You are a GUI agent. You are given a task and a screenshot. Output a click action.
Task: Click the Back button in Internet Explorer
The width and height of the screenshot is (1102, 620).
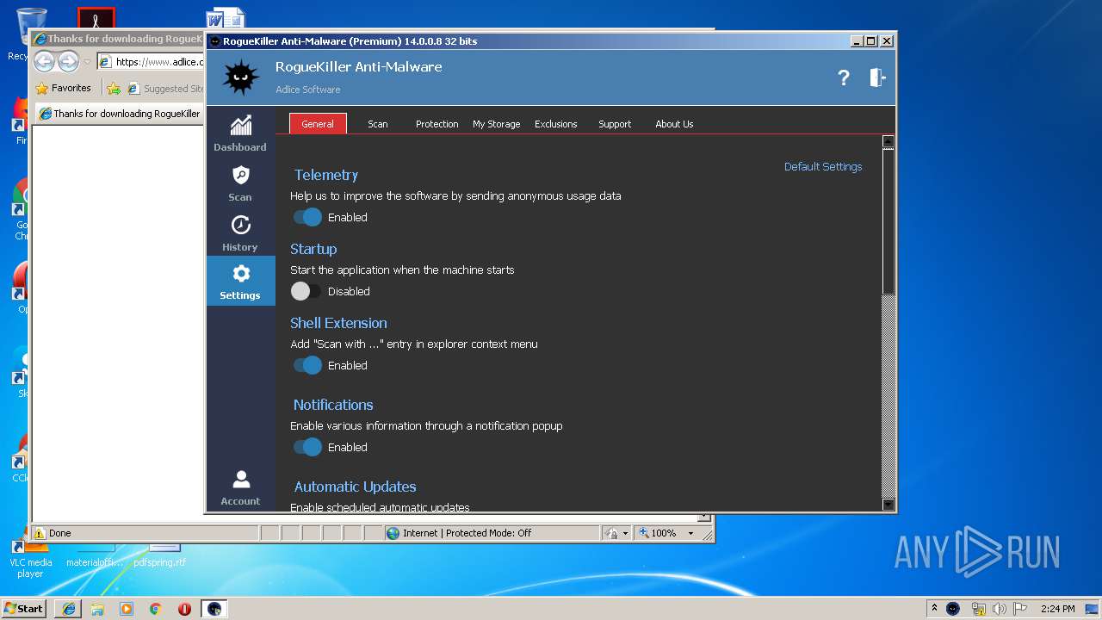(x=44, y=61)
